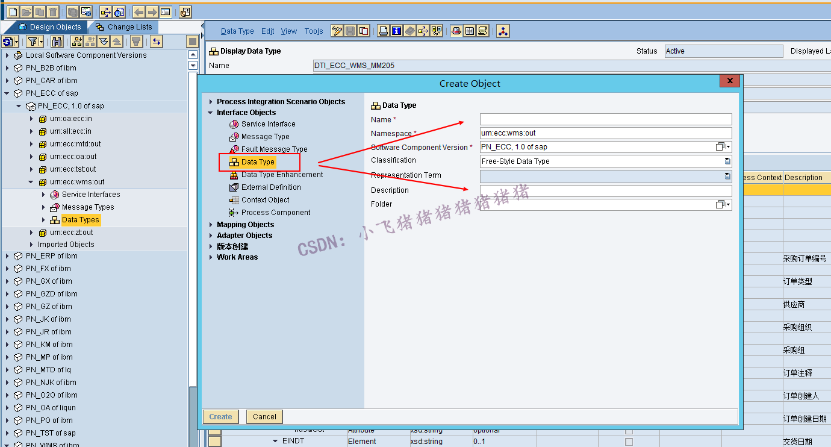Collapse Interface Objects group in dialog

click(x=210, y=113)
